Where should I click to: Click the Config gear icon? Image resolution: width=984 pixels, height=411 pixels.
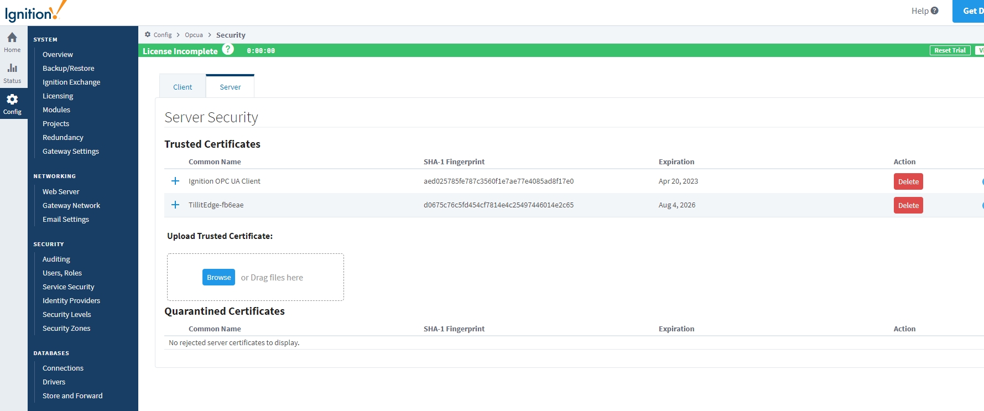tap(12, 100)
